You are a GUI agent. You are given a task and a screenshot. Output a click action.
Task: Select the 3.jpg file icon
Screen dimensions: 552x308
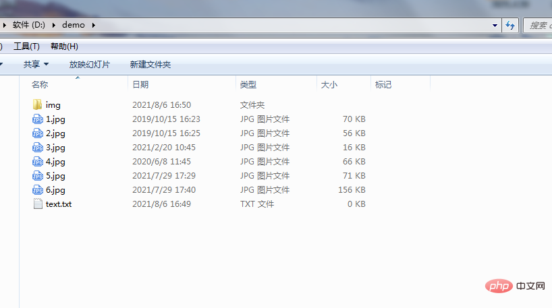click(38, 148)
